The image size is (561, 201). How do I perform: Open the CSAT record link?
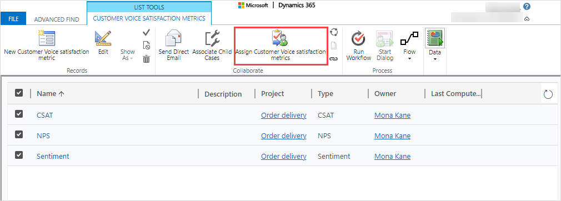pyautogui.click(x=45, y=115)
